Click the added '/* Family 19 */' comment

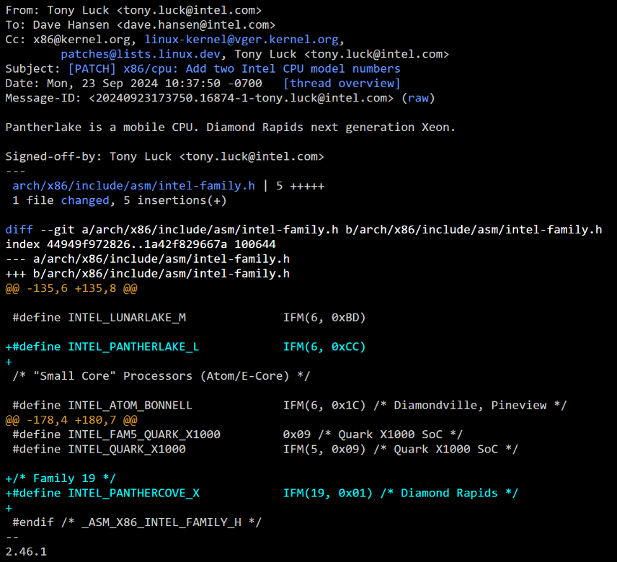(61, 478)
